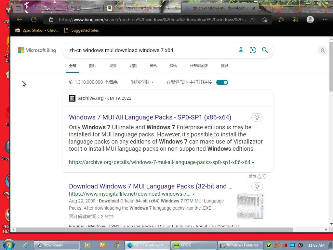Screen dimensions: 333x250
Task: Switch to the 购物 shopping tab
Action: (173, 66)
